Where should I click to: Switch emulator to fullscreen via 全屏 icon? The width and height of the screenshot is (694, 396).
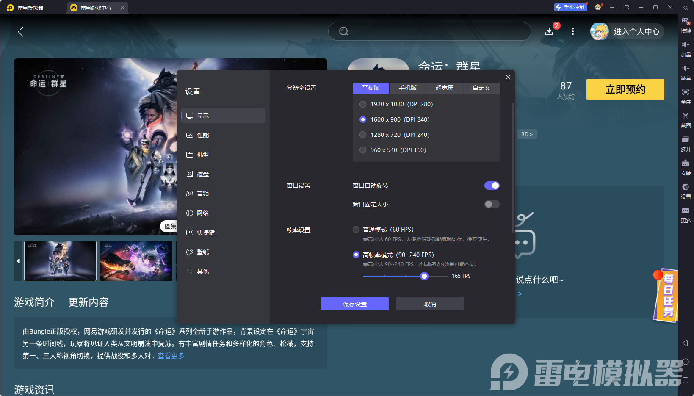click(x=686, y=96)
